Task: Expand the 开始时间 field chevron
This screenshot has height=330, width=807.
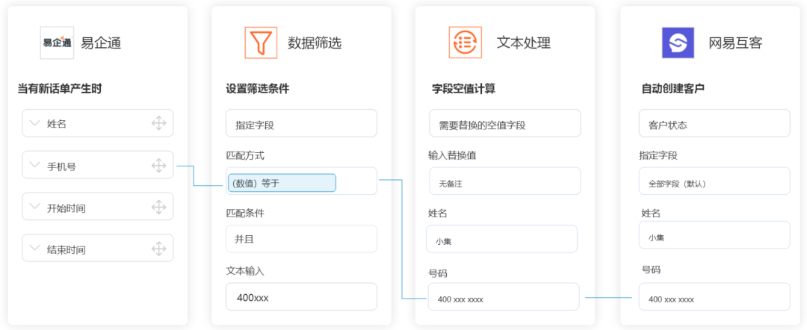Action: pos(35,206)
